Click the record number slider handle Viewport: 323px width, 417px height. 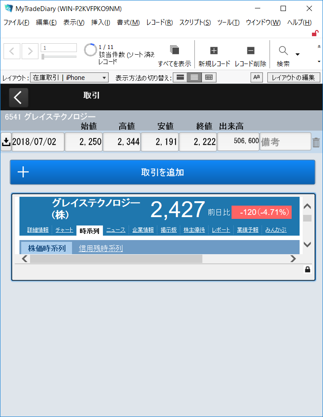click(43, 56)
